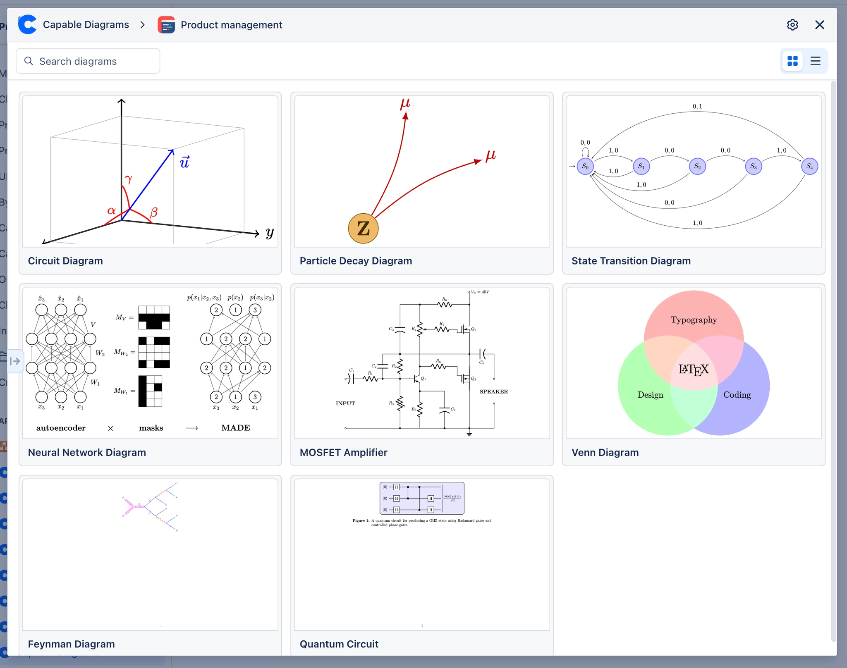Open the Circuit Diagram thumbnail
The width and height of the screenshot is (847, 668).
coord(150,171)
